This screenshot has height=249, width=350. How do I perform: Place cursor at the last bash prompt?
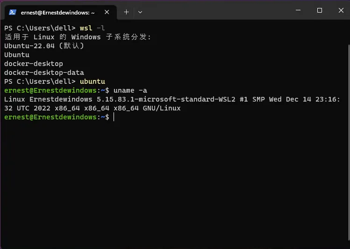114,117
